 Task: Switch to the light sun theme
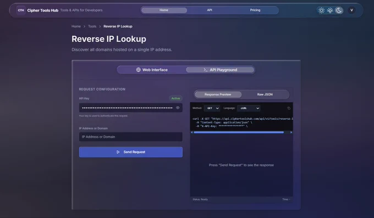coord(321,10)
